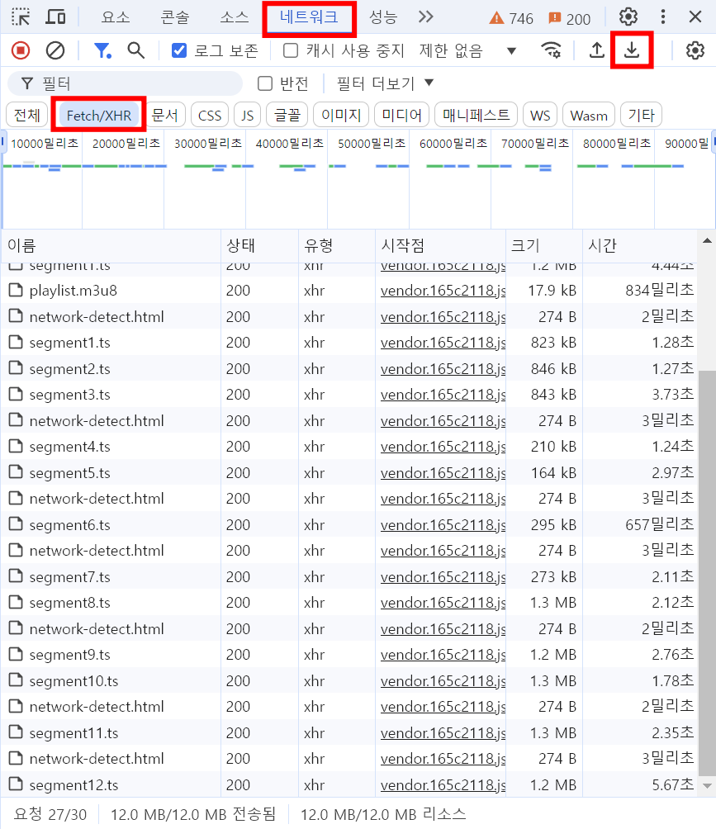Screen dimensions: 716x829
Task: Select the inspect element cursor icon
Action: tap(18, 17)
